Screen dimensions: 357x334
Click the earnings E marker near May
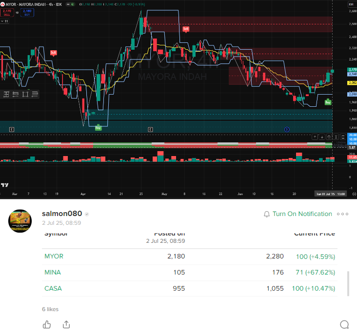tap(150, 129)
